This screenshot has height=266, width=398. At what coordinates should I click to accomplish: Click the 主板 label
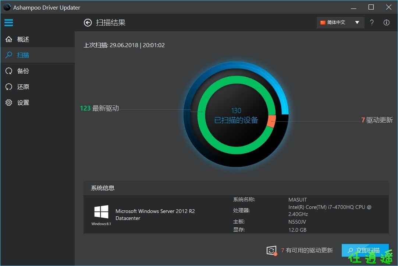pyautogui.click(x=239, y=222)
